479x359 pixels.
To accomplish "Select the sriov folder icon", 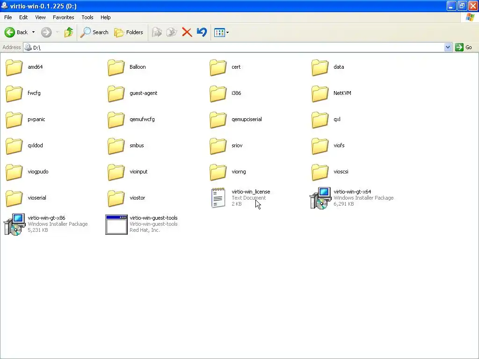I will point(218,146).
